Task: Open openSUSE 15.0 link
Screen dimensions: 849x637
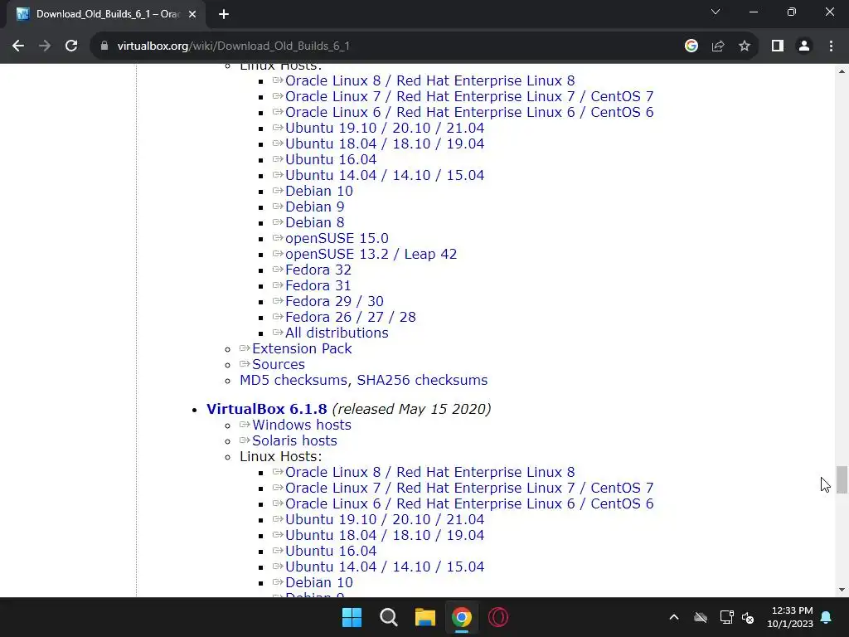Action: pyautogui.click(x=337, y=238)
